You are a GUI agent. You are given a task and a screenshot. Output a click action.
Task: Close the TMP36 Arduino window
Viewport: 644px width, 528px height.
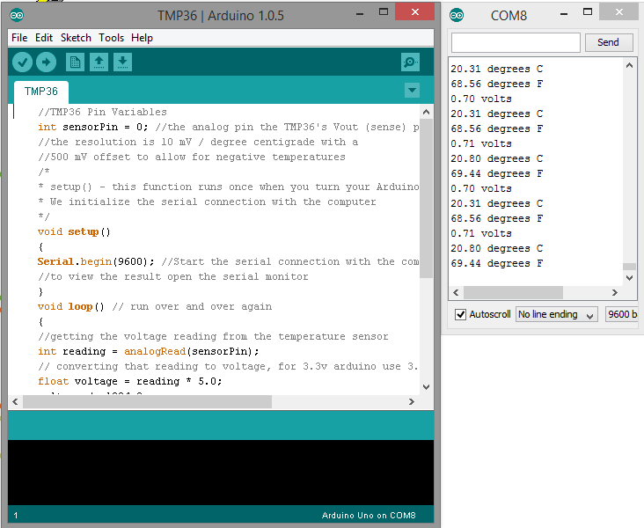click(415, 12)
